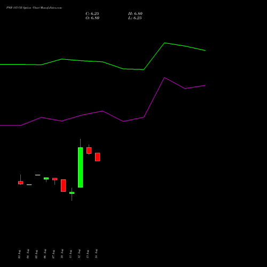Select the 14 Aug date label
Viewport: 267px width, 267px height.
click(x=96, y=254)
